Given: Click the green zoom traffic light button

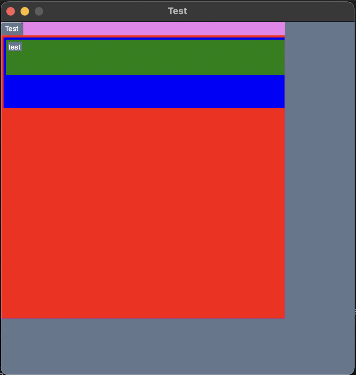Looking at the screenshot, I should point(39,11).
